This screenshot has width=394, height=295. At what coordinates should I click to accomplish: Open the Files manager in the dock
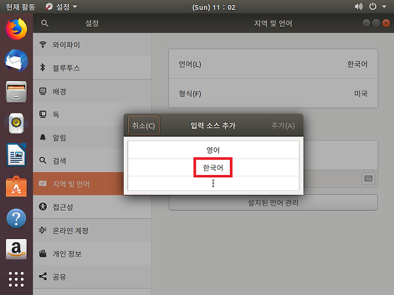click(16, 92)
